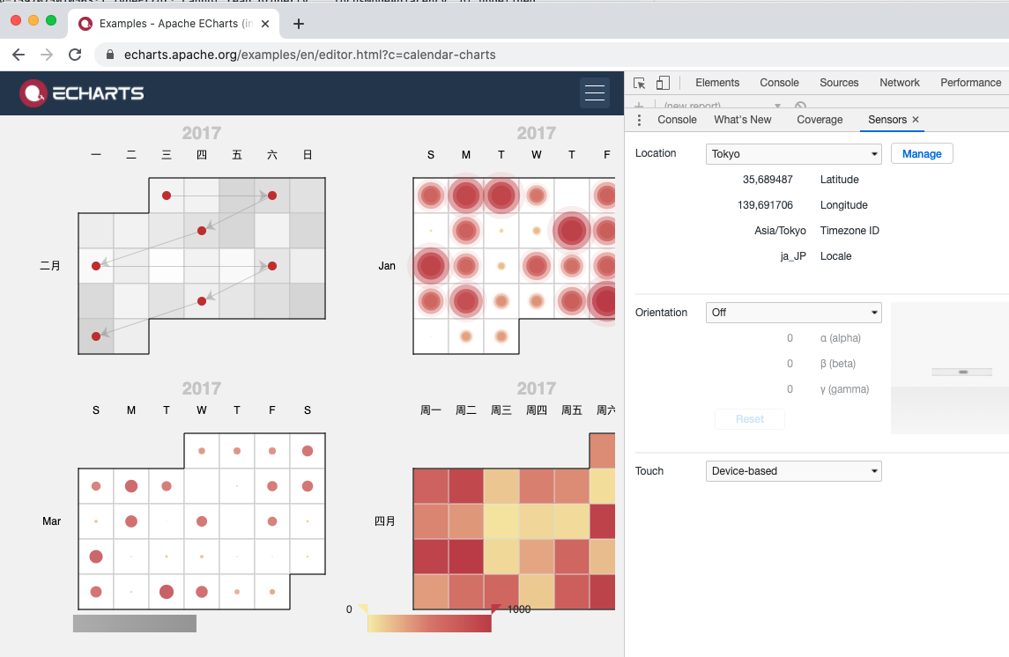
Task: Click the address bar URL
Action: pyautogui.click(x=309, y=55)
